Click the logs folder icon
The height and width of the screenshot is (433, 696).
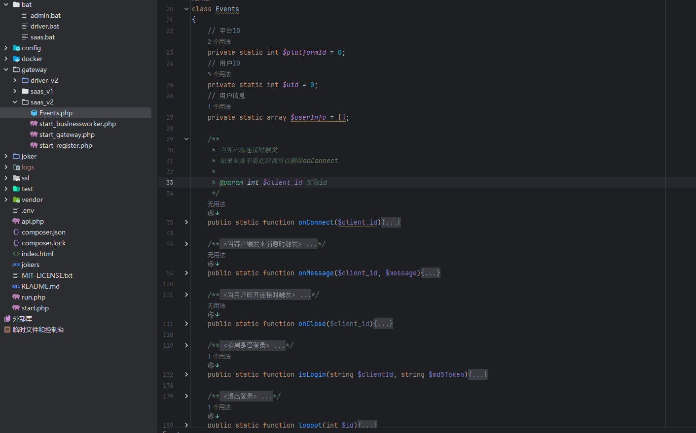click(x=16, y=167)
